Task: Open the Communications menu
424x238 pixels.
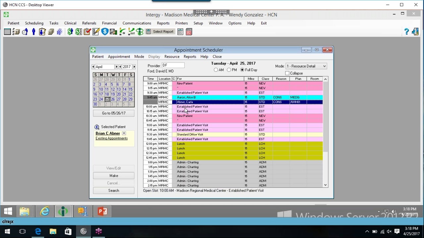Action: [137, 23]
